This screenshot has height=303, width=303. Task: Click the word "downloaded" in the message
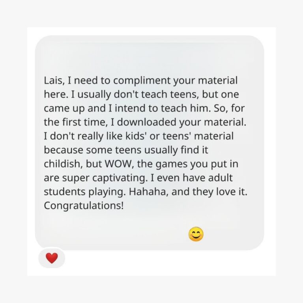[x=147, y=122]
